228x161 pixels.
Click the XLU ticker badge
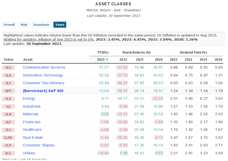[8, 153]
